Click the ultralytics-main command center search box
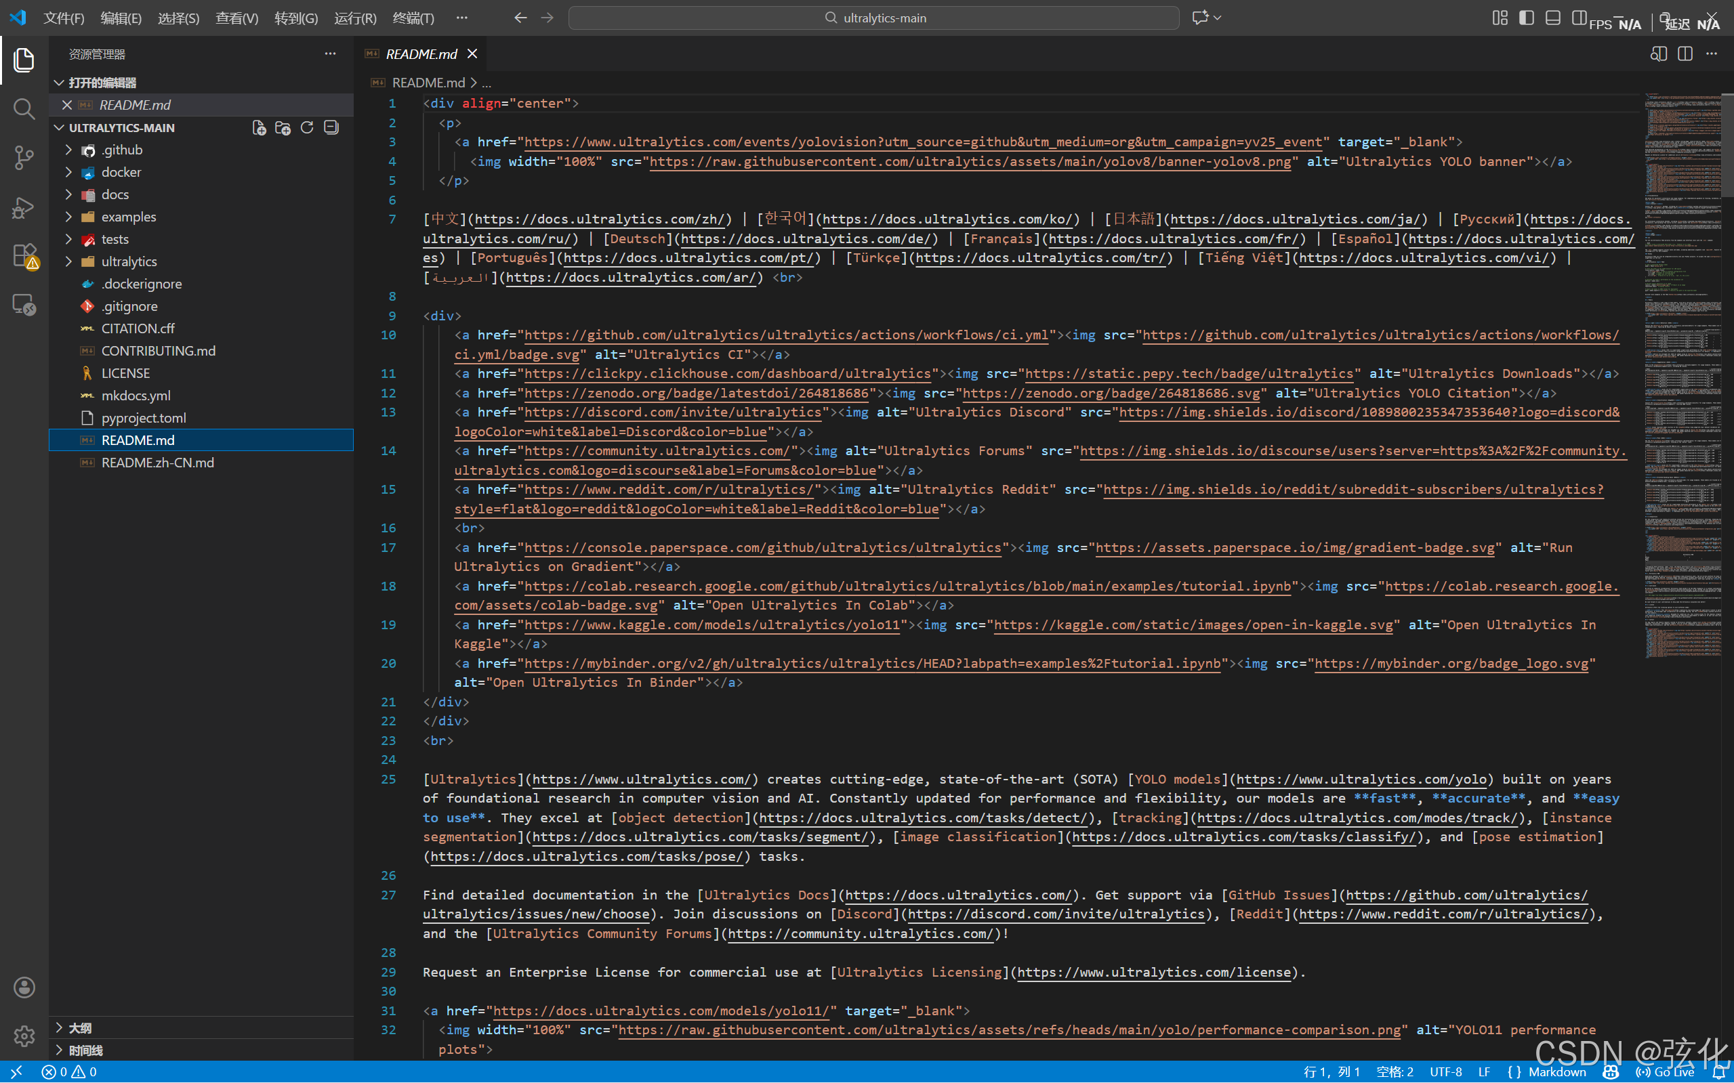 pyautogui.click(x=874, y=18)
